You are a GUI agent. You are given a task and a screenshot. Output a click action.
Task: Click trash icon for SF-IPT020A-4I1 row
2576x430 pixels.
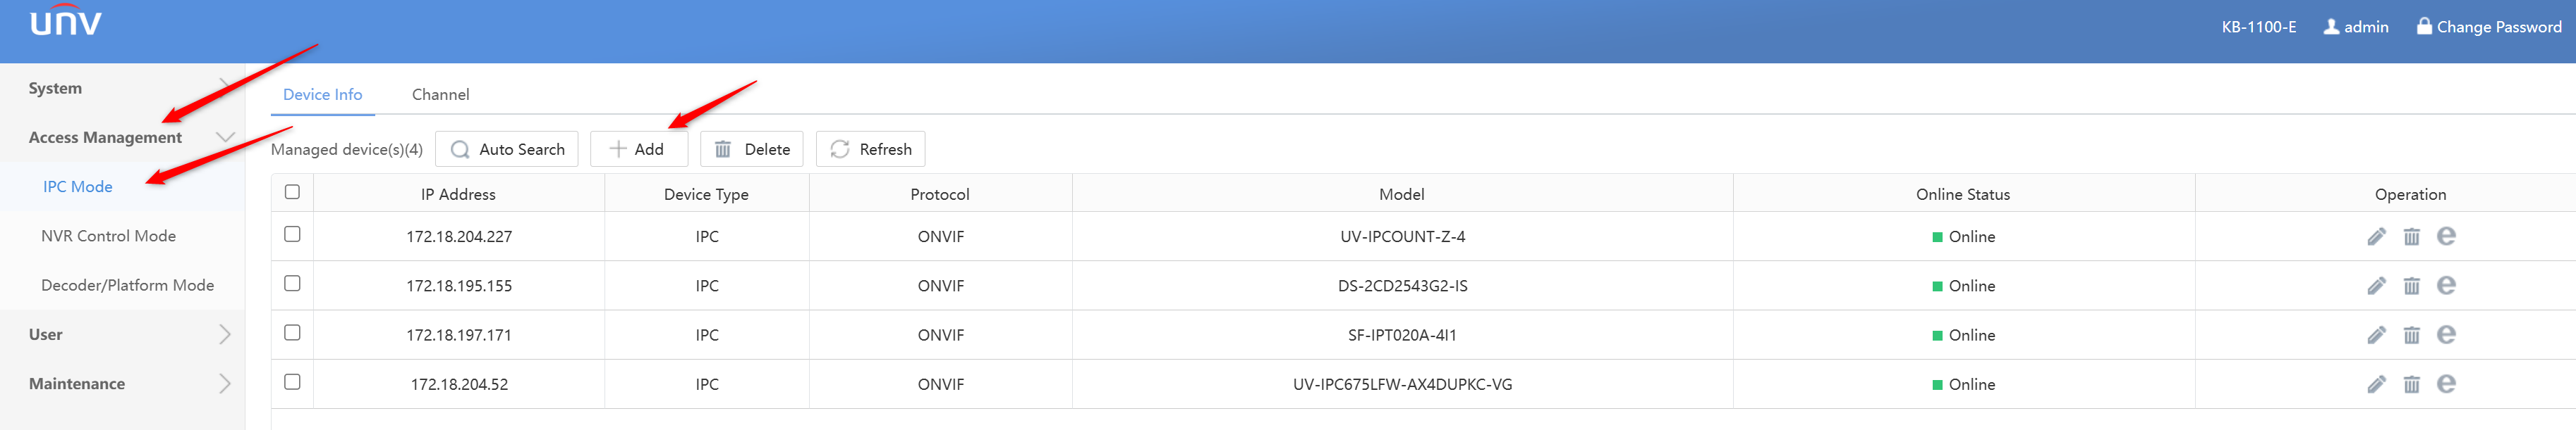click(x=2411, y=335)
